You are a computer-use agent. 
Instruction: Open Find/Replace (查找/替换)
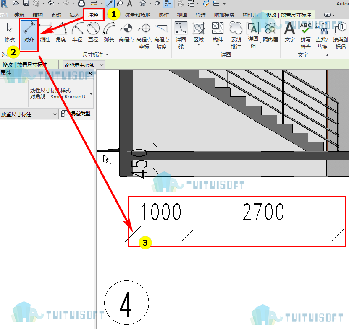point(322,36)
